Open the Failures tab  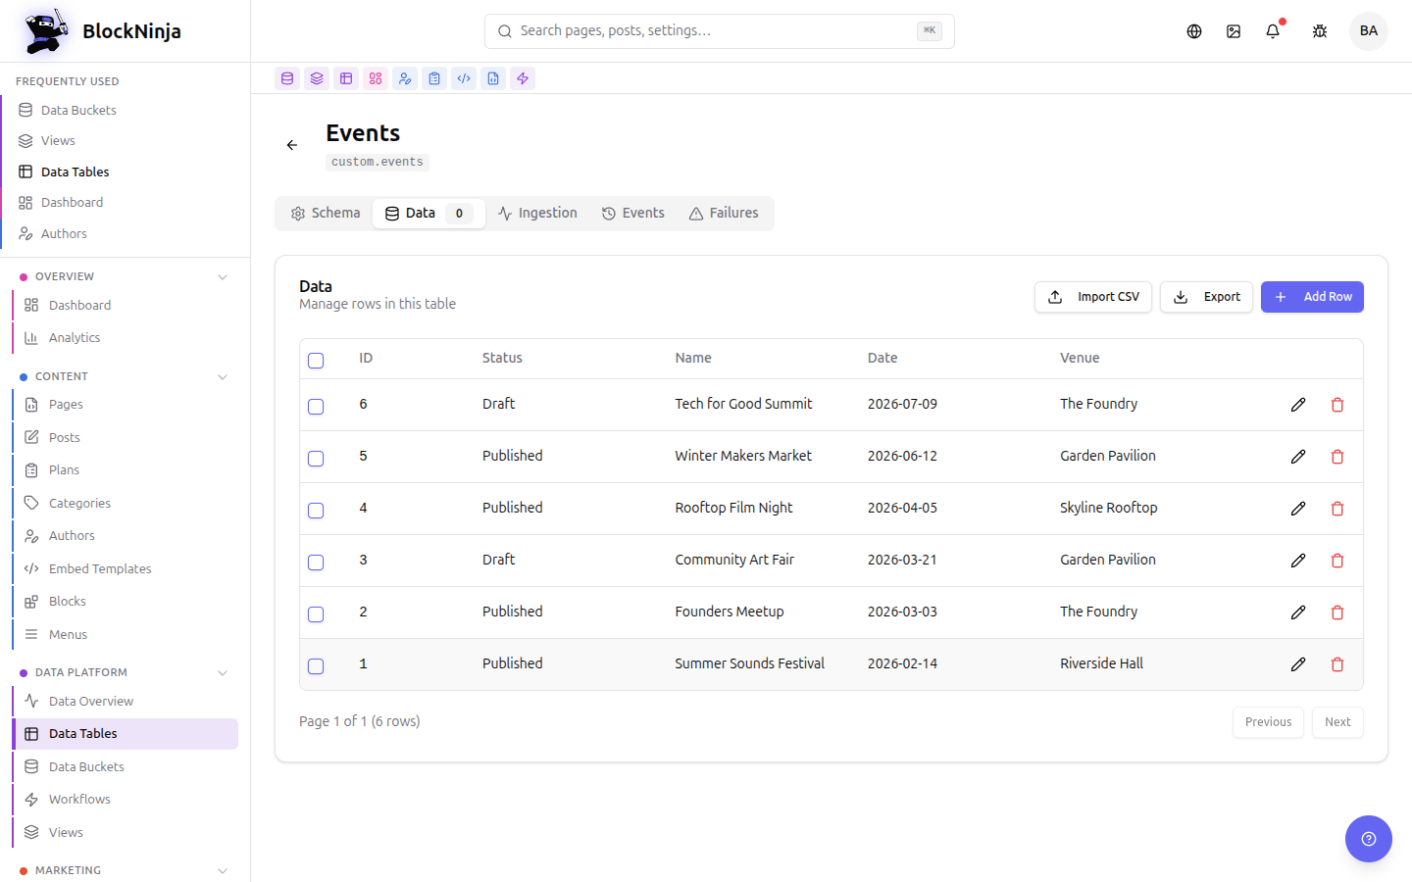[724, 214]
